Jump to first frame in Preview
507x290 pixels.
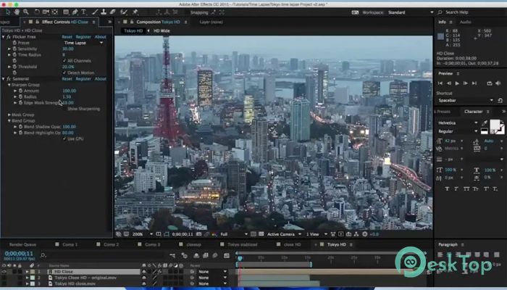(x=440, y=83)
